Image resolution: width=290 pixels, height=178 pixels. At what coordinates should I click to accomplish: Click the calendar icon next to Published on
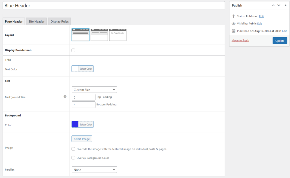click(234, 31)
